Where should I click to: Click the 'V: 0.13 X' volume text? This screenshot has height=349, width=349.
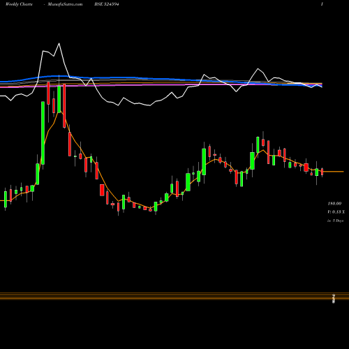click(336, 212)
